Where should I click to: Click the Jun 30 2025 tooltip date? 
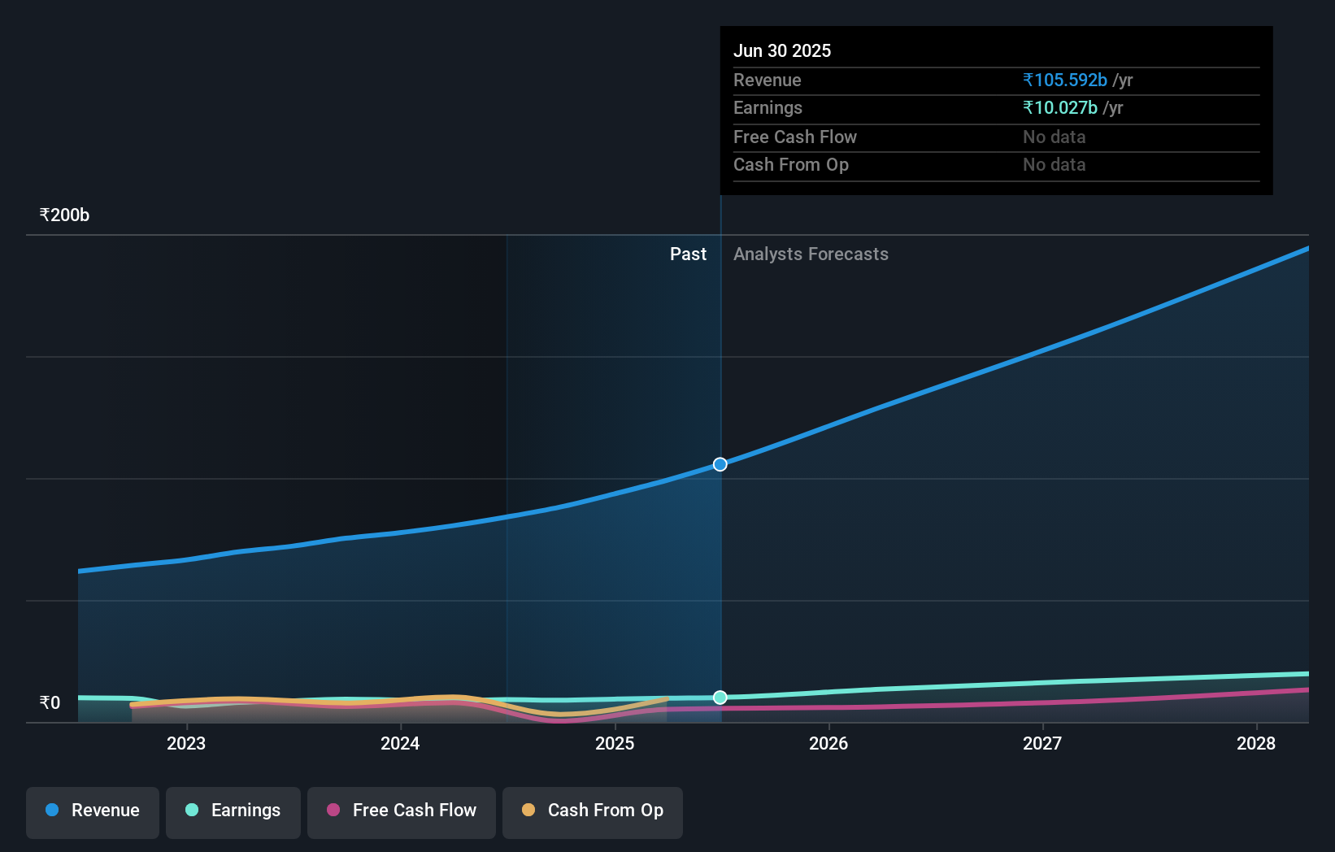tap(782, 50)
